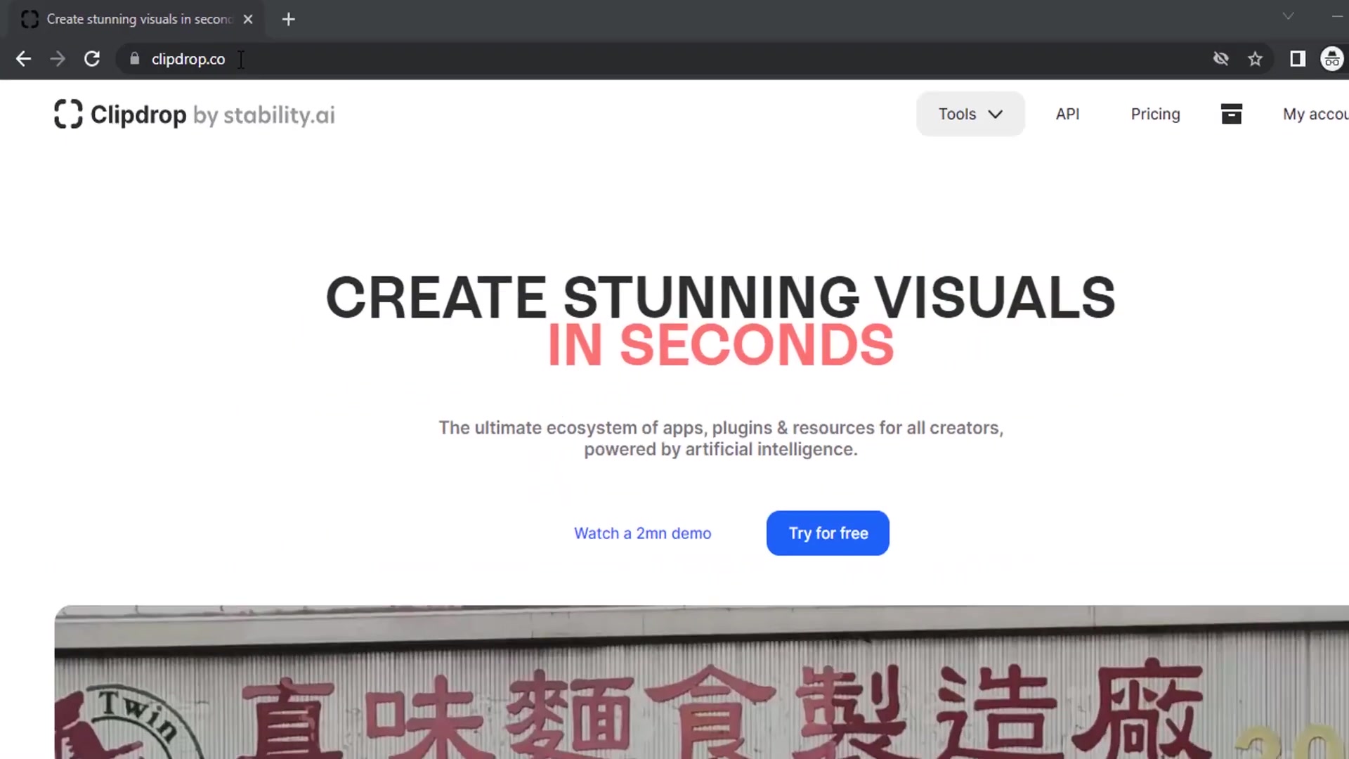The height and width of the screenshot is (759, 1349).
Task: Click the address bar showing clipdrop.co
Action: 188,59
